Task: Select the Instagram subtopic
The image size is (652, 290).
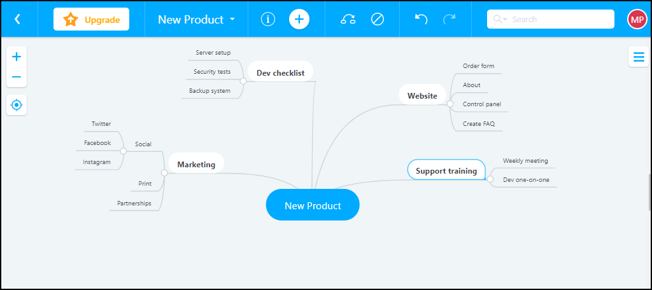Action: [x=97, y=162]
